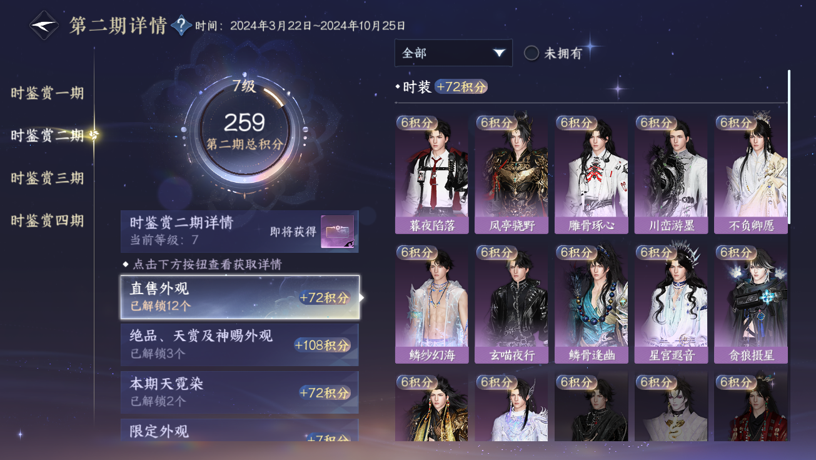This screenshot has height=460, width=816.
Task: Toggle the 未拥有 filter radio button
Action: point(531,53)
